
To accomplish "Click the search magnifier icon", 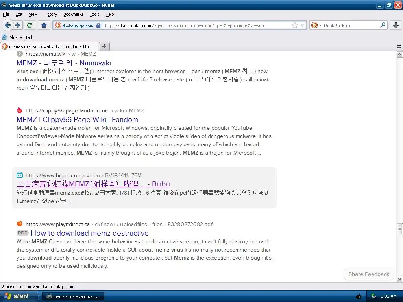I will pos(383,25).
